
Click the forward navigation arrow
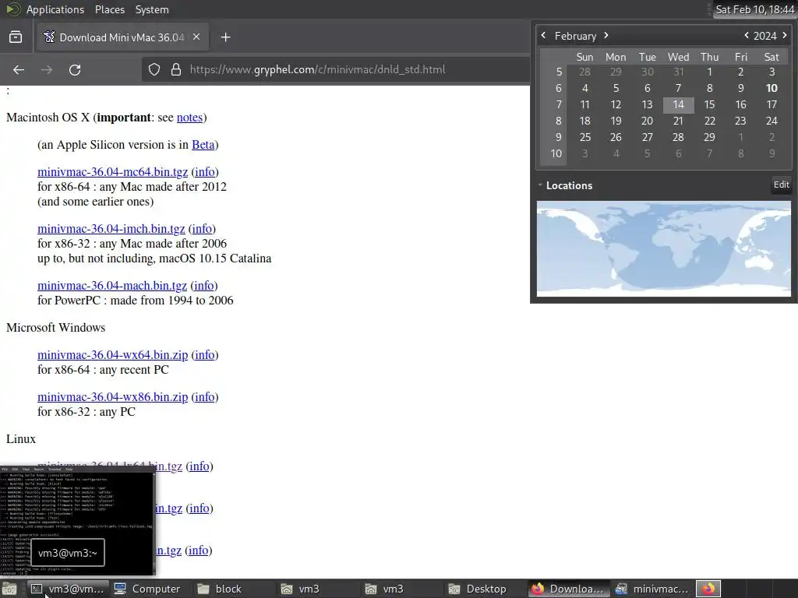(x=47, y=69)
